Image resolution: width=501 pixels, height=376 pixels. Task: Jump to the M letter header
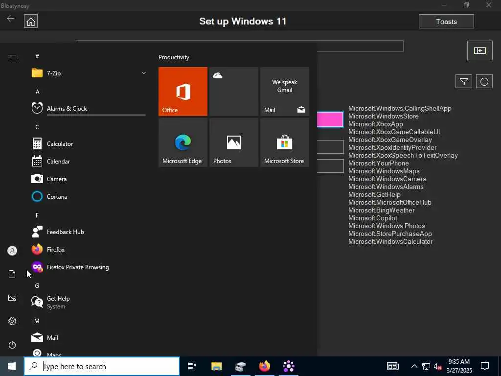(x=37, y=321)
